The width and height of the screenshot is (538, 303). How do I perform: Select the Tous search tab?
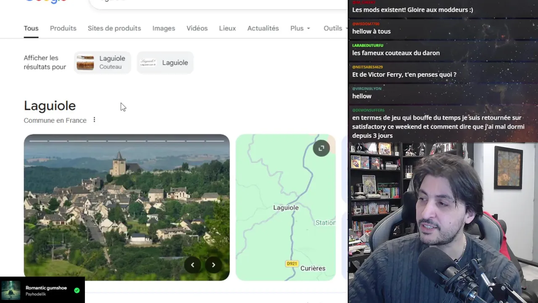(x=31, y=28)
